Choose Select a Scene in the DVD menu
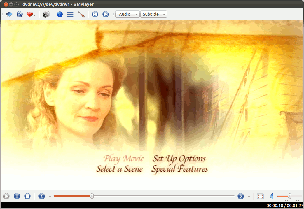The image size is (304, 209). point(120,169)
